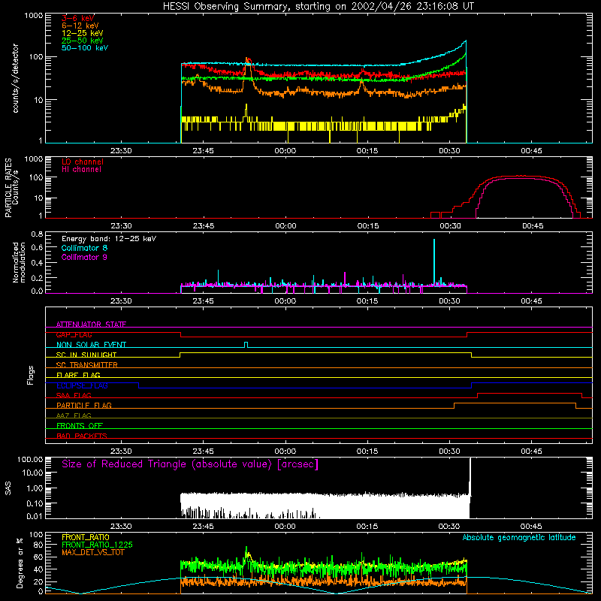
Task: Click the FLARE_FLAG label
Action: [78, 375]
